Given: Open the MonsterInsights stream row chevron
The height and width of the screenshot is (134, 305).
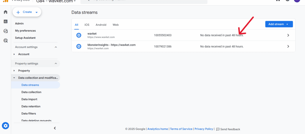Looking at the screenshot, I should (288, 46).
